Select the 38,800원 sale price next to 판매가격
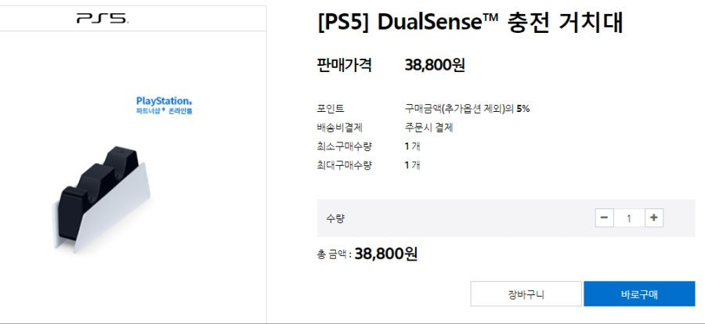Viewport: 705px width, 324px height. coord(435,65)
